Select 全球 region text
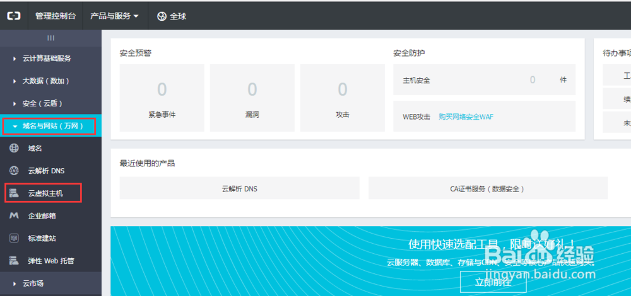This screenshot has height=296, width=631. (x=178, y=16)
